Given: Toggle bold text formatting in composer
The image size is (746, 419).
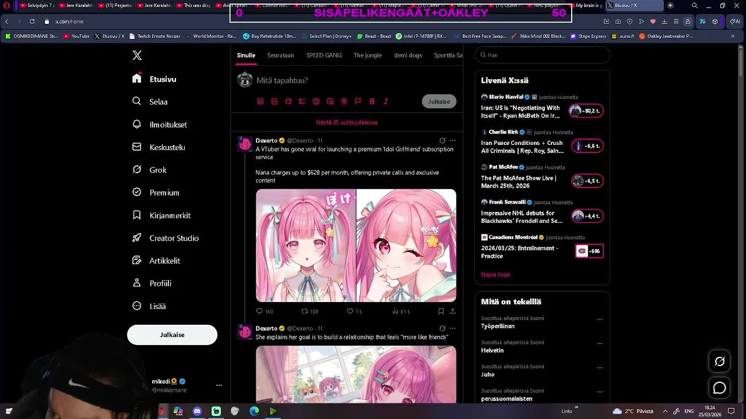Looking at the screenshot, I should [x=372, y=101].
